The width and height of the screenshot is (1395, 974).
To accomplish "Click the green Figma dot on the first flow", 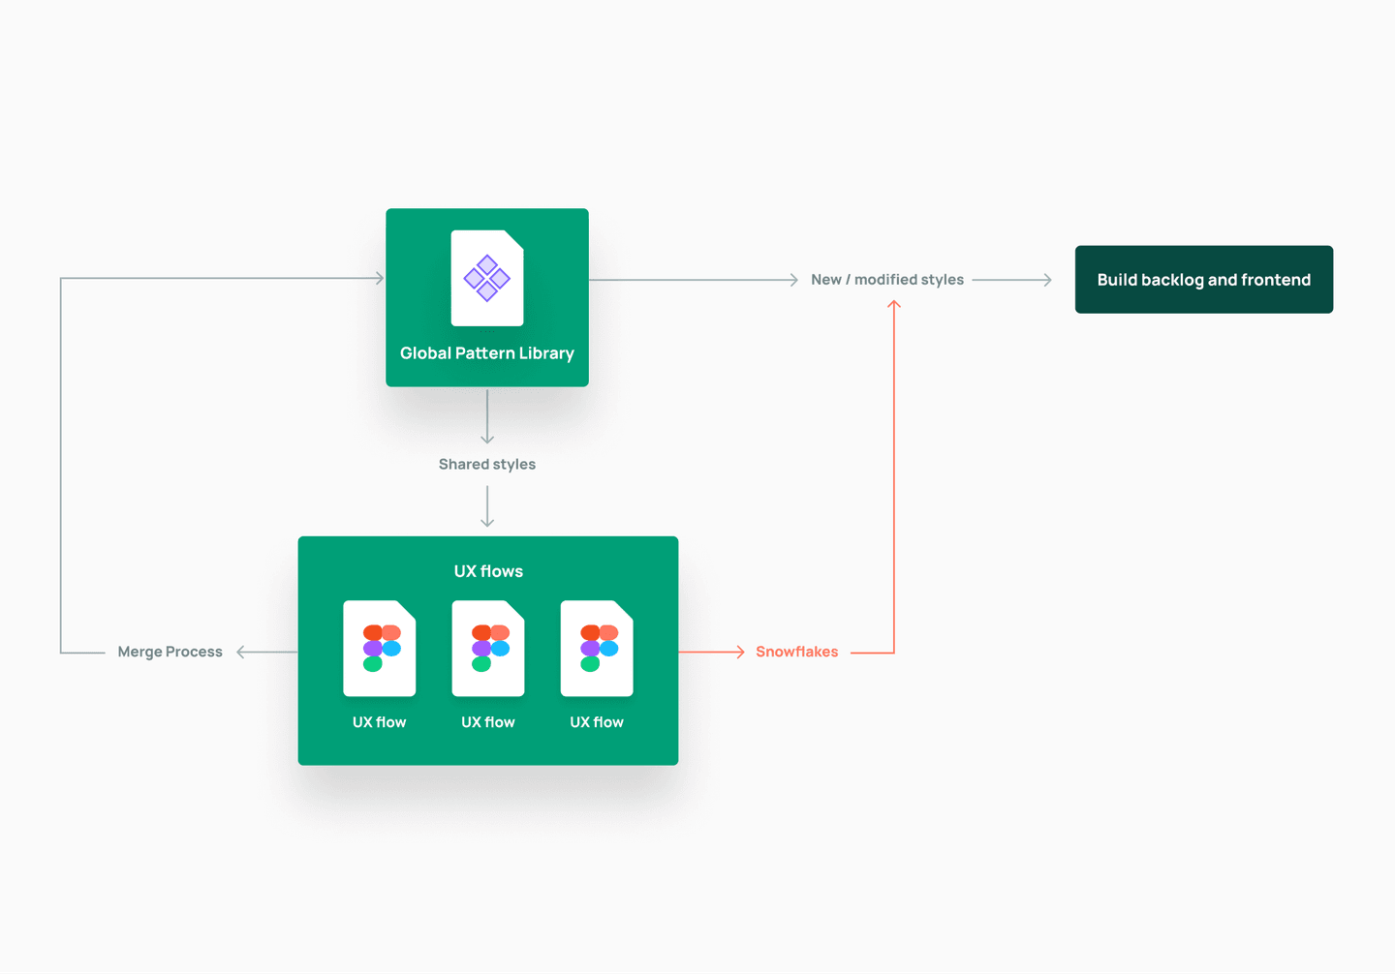I will (x=371, y=666).
